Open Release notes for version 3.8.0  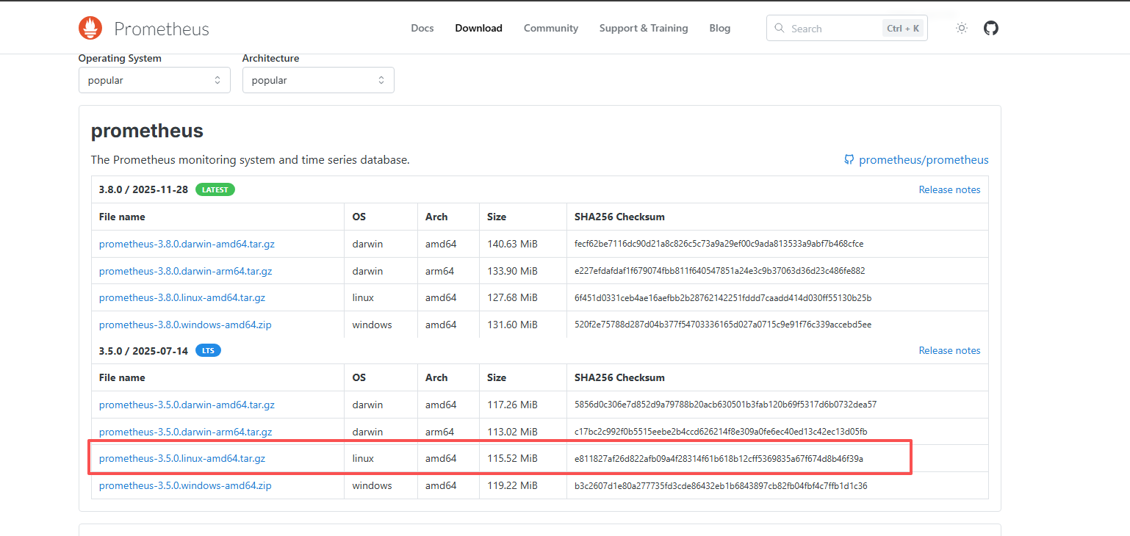949,189
